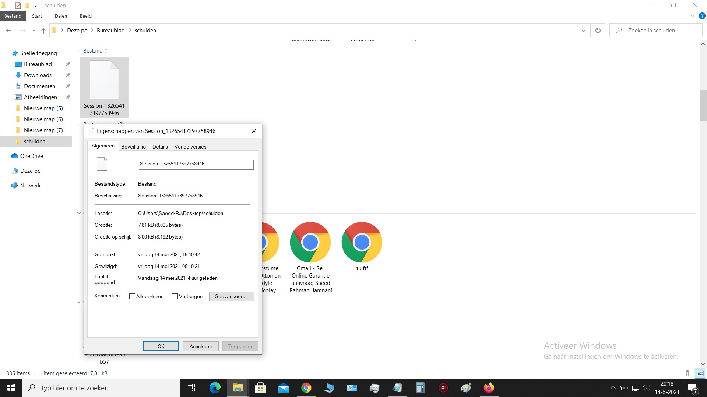Open the Beeld ribbon tab

(85, 16)
